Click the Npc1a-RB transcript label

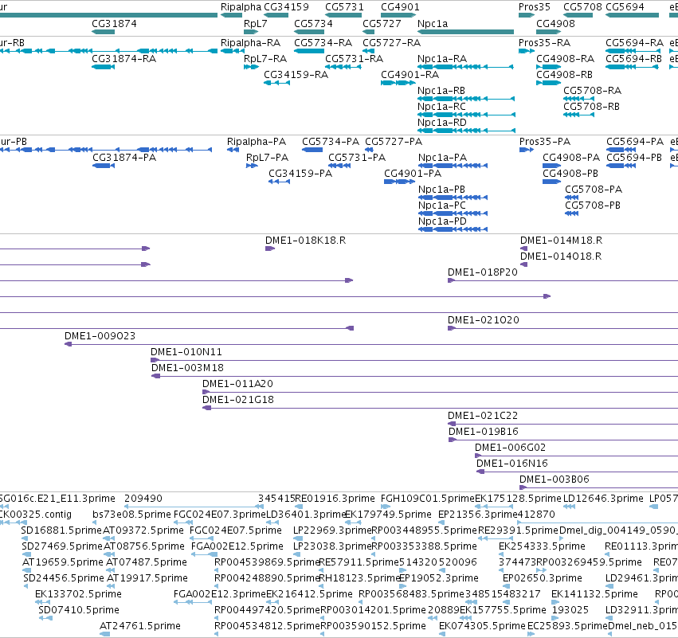point(441,90)
